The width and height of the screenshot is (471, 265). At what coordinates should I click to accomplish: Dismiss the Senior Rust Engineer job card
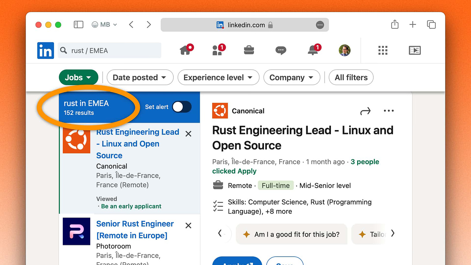[188, 226]
